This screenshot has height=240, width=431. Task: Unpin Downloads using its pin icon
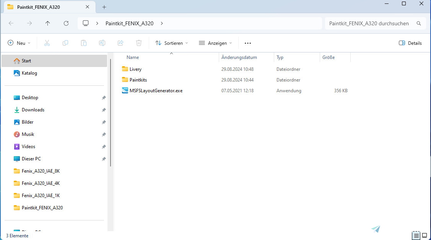tap(104, 110)
